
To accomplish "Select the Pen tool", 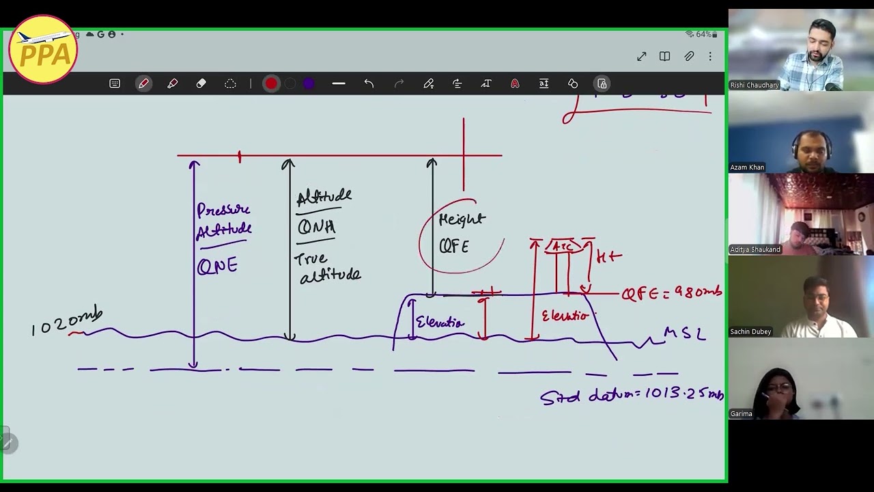I will (143, 83).
